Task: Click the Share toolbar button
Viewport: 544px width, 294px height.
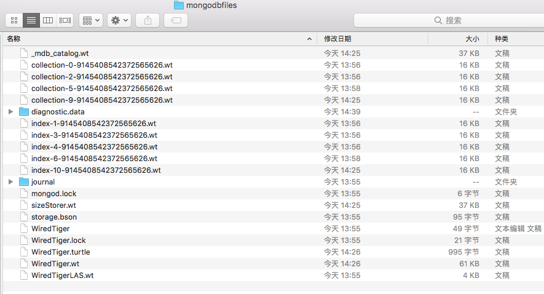Action: click(148, 20)
